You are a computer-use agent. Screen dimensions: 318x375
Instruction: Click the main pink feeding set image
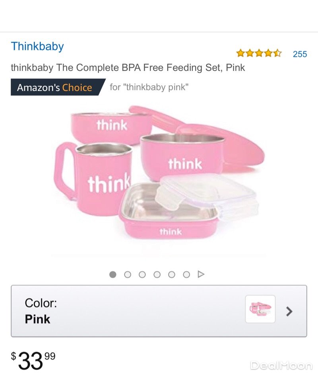(159, 173)
